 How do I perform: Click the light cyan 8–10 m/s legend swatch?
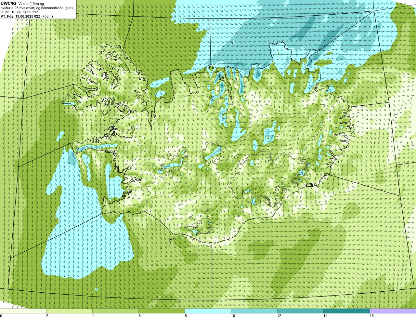coord(208,311)
